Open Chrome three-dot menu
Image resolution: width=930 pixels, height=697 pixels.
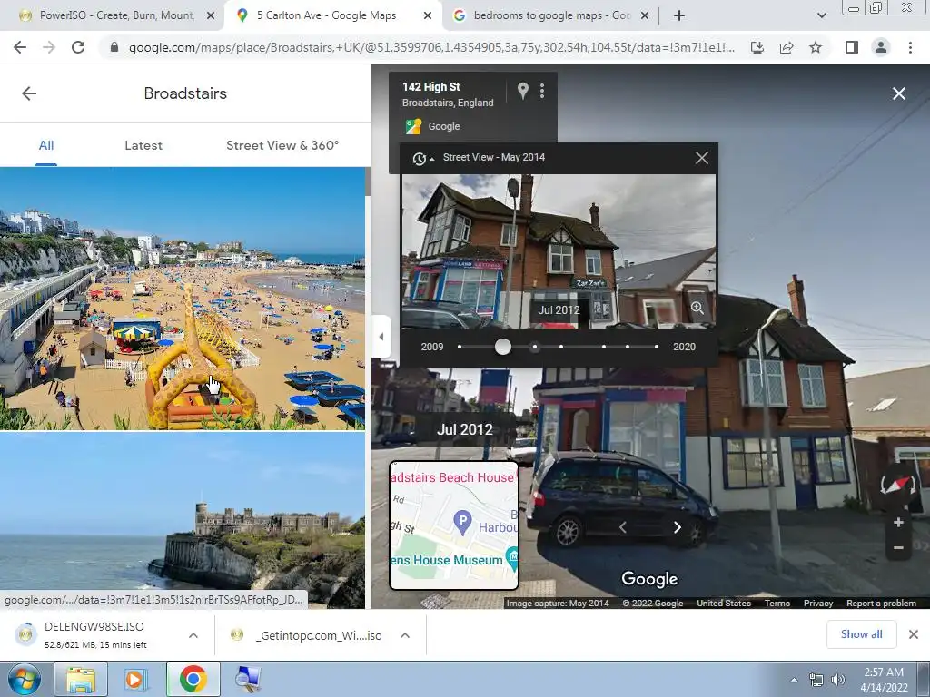910,47
